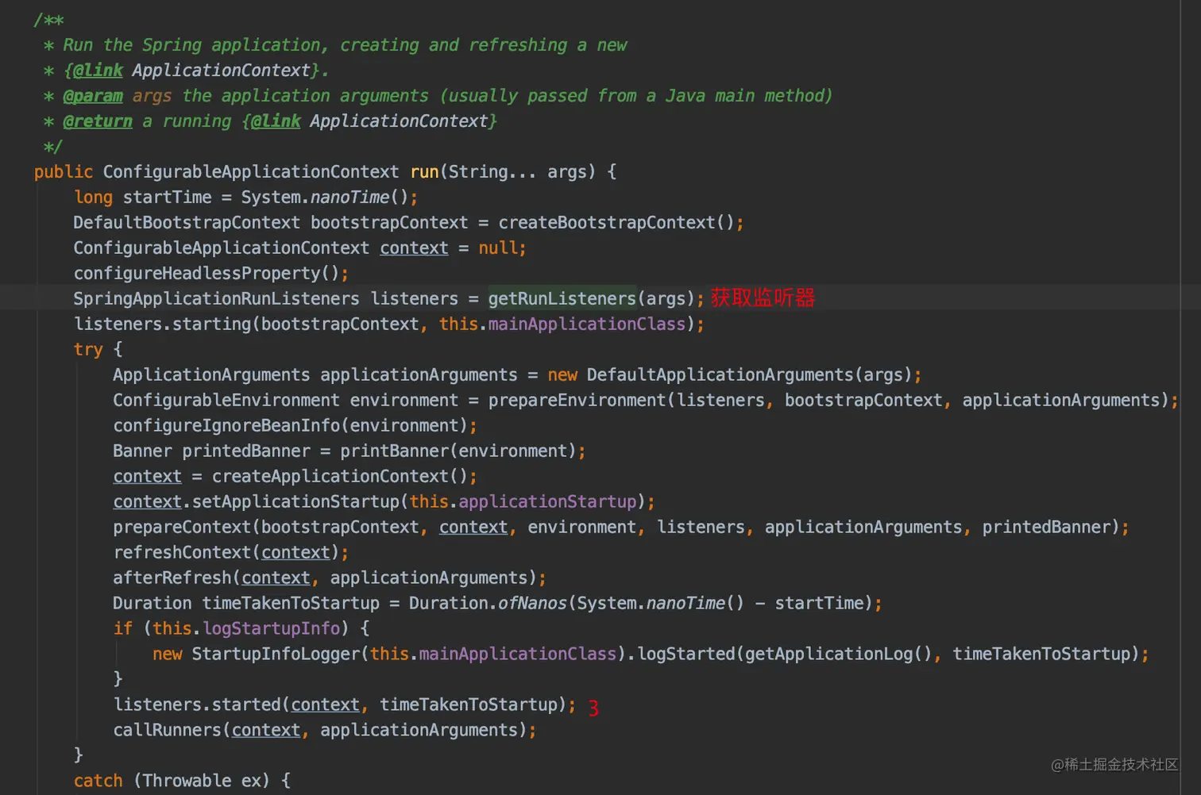Click "started" in listeners.started call
This screenshot has height=795, width=1201.
pos(246,705)
